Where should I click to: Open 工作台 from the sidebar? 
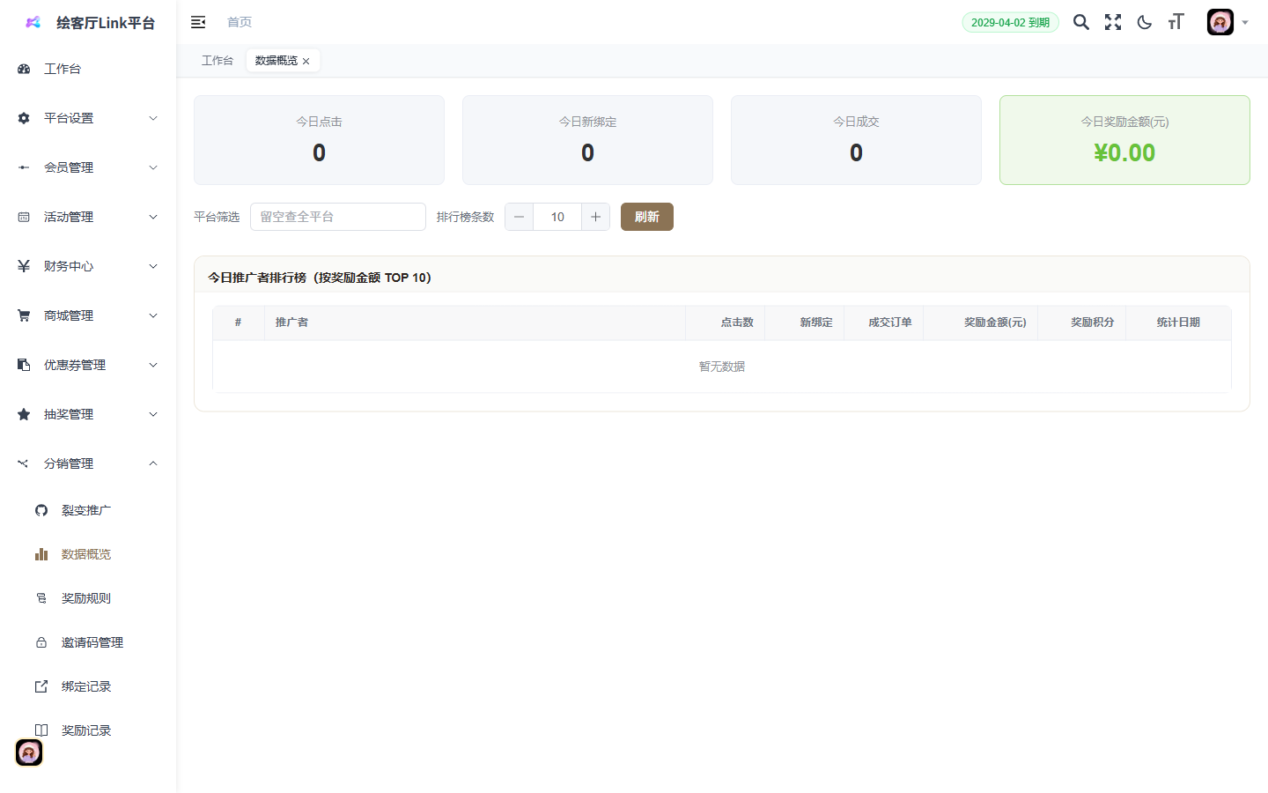click(x=63, y=69)
